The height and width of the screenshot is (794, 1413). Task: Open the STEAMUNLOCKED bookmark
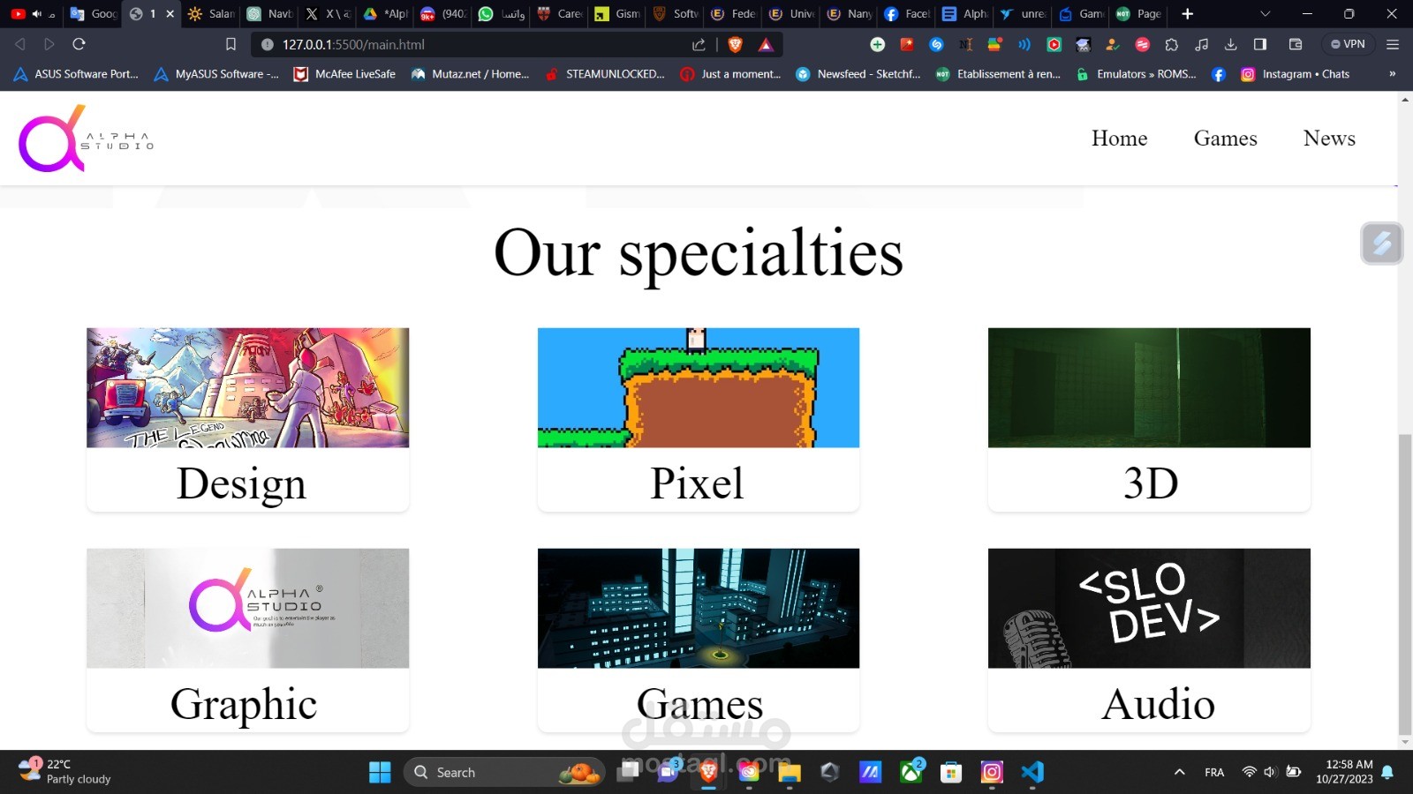[x=605, y=74]
